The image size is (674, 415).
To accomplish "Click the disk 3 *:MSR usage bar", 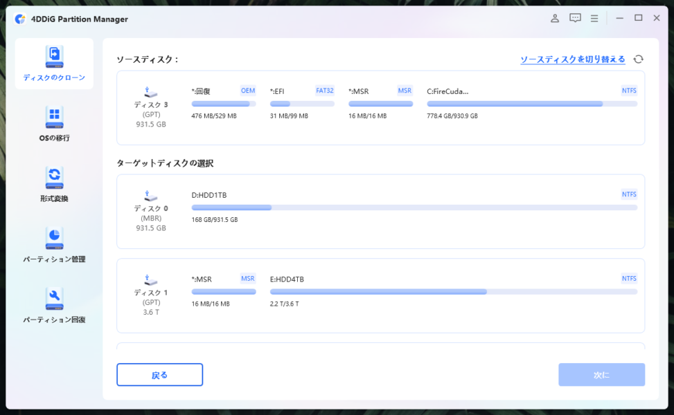I will click(380, 104).
